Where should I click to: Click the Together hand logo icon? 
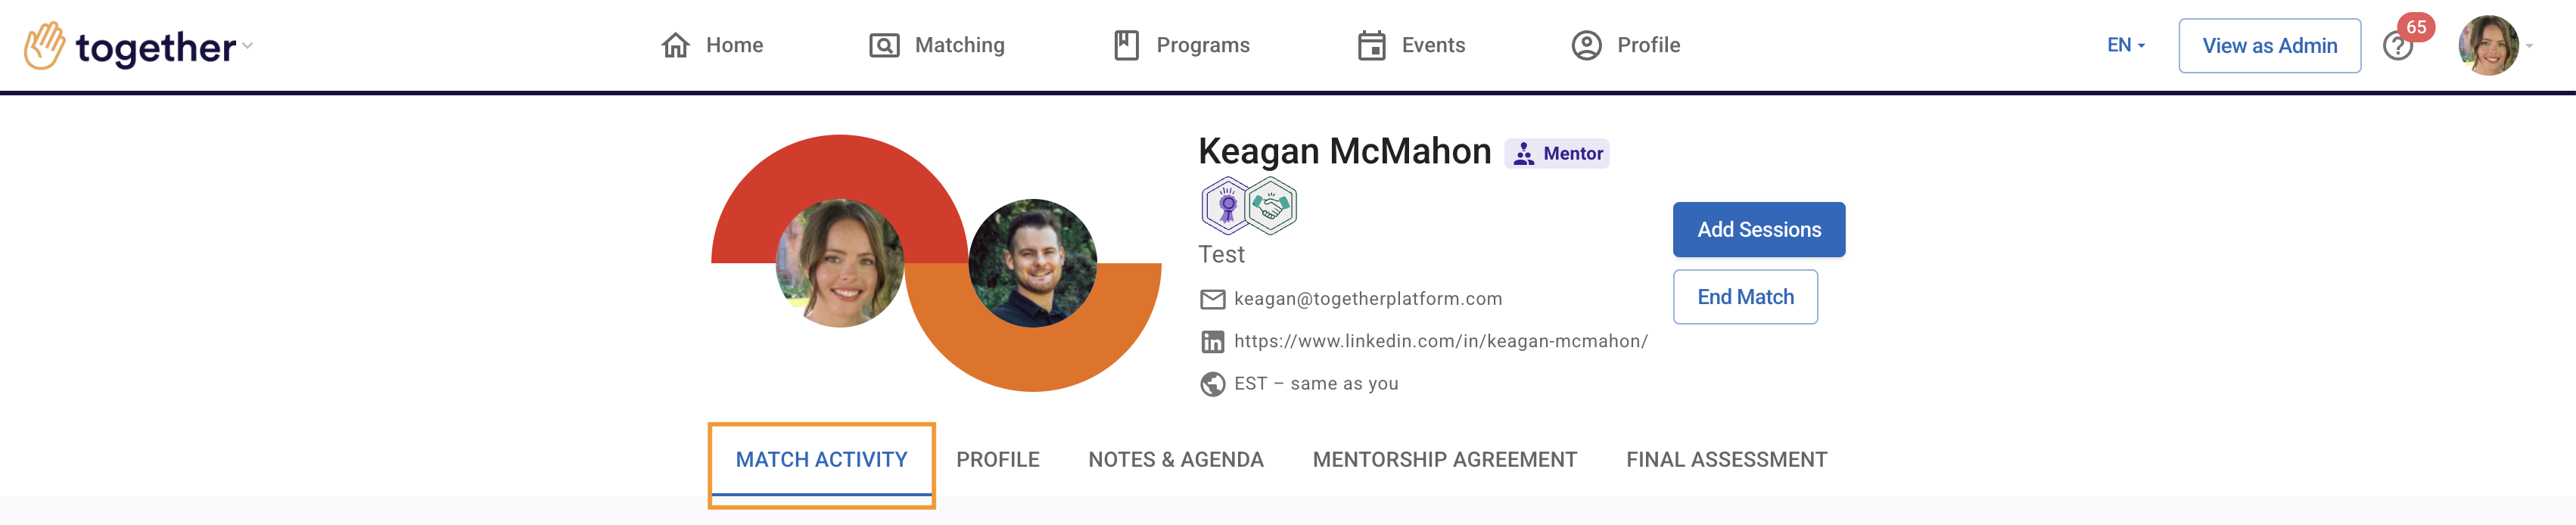(44, 46)
